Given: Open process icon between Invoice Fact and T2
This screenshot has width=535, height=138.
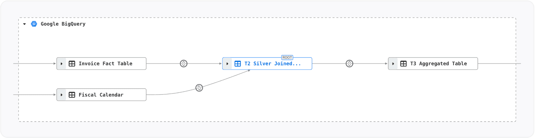Looking at the screenshot, I should tap(184, 64).
